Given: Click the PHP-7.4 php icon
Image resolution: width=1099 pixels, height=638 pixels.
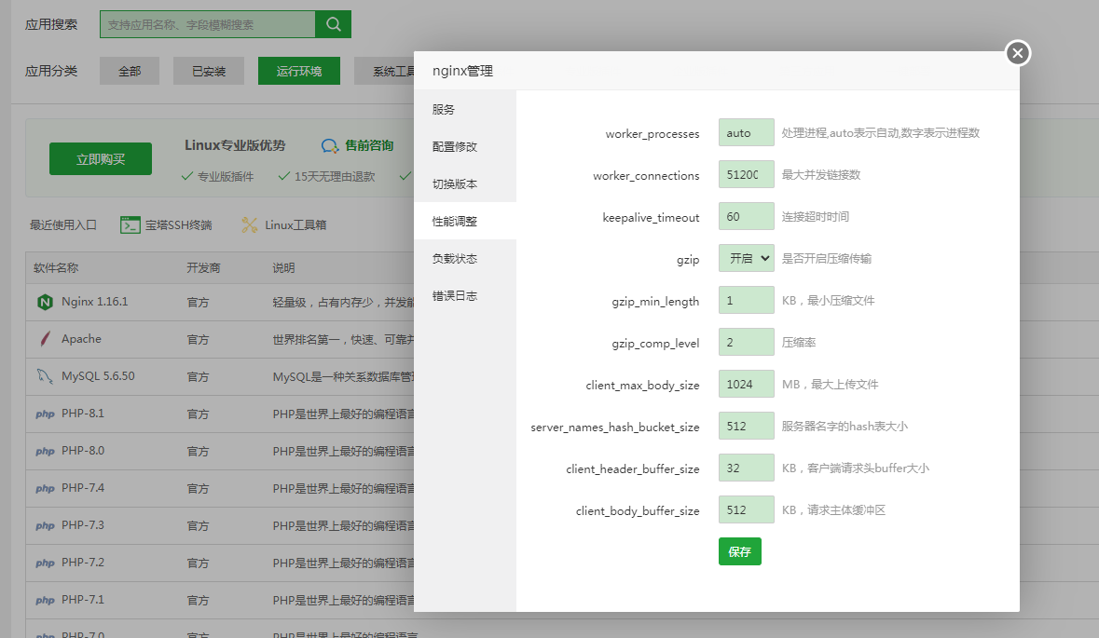Looking at the screenshot, I should point(45,488).
